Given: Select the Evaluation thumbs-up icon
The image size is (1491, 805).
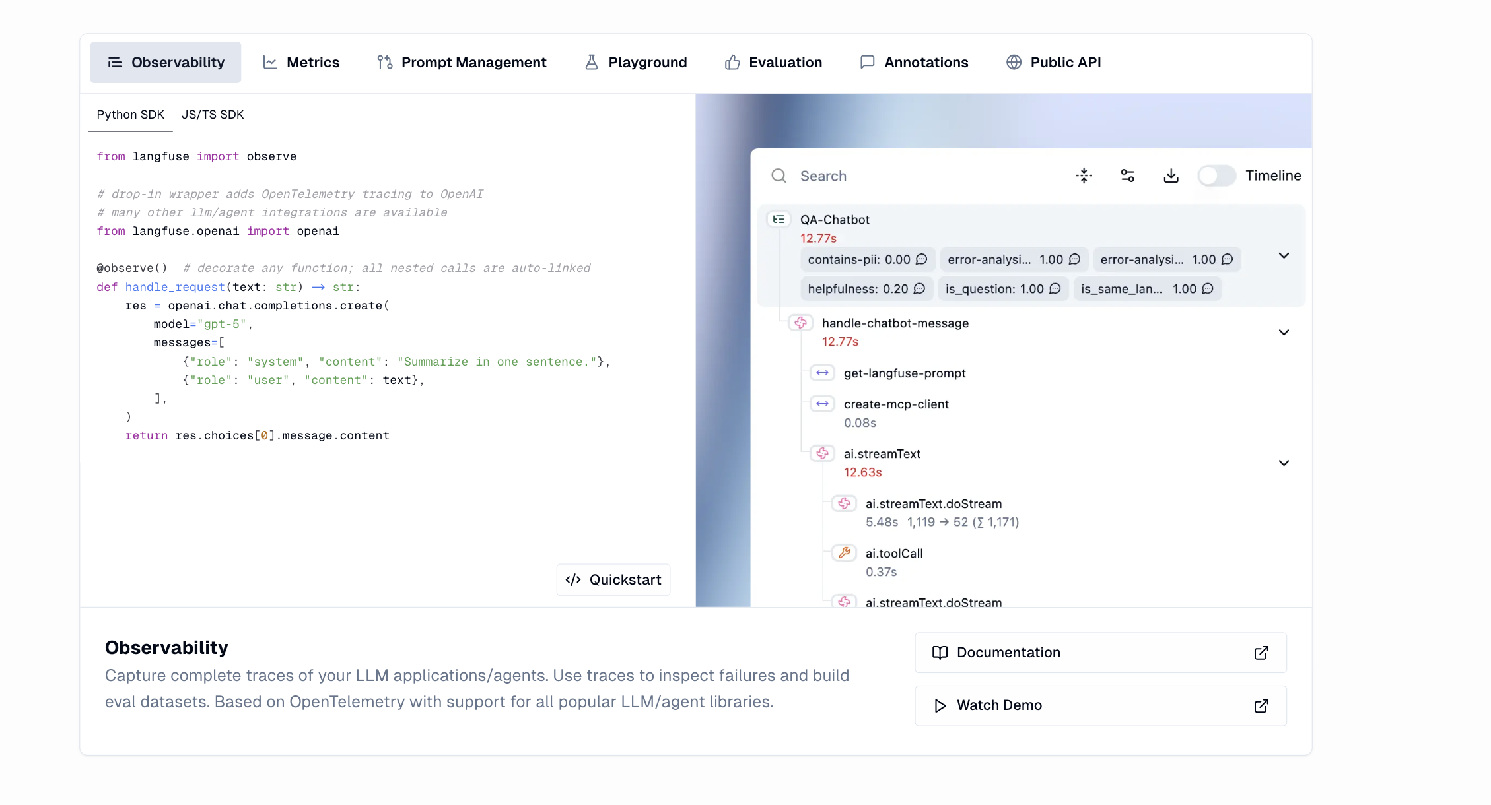Looking at the screenshot, I should point(732,61).
